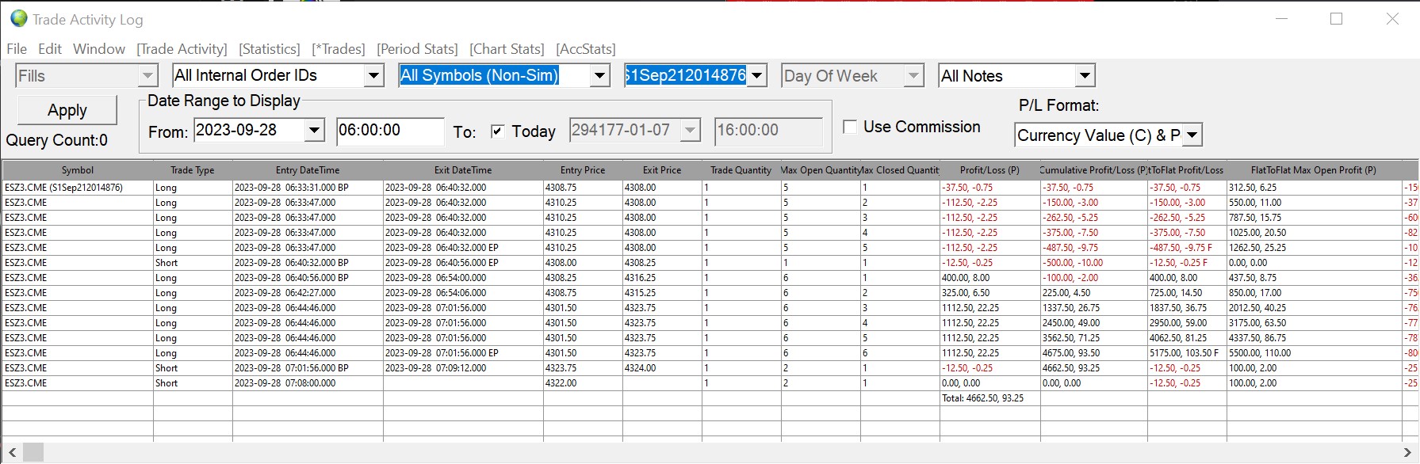Click the Trade Quantity column header

[x=741, y=170]
